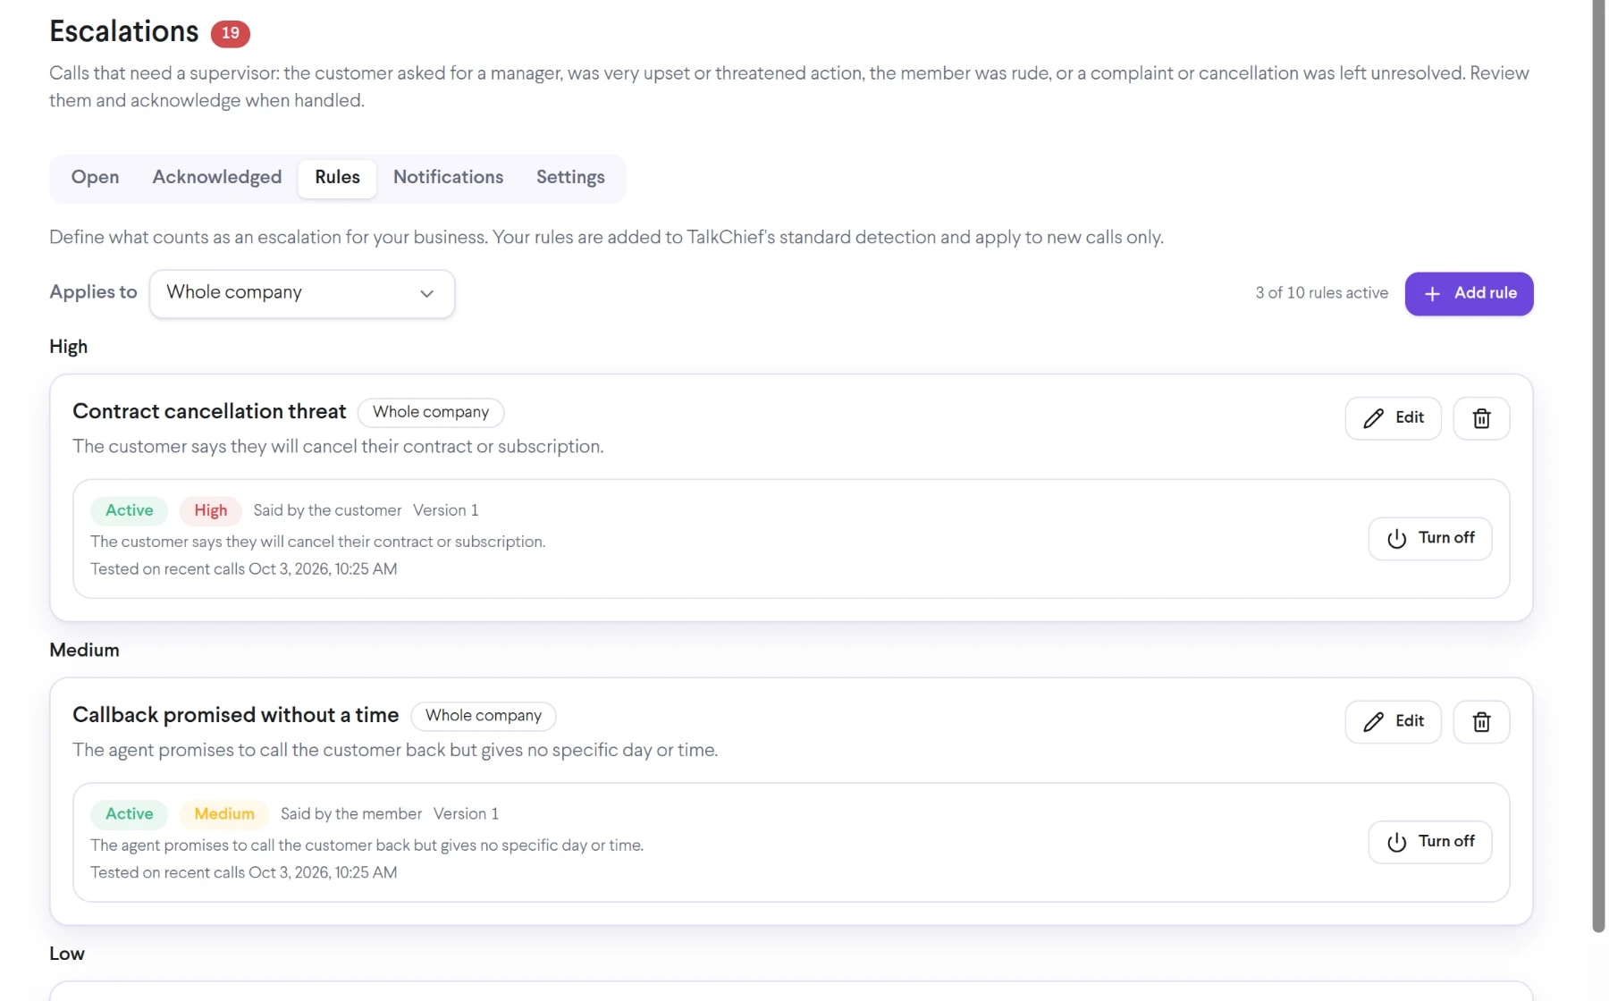Image resolution: width=1609 pixels, height=1001 pixels.
Task: Click the Medium section heading
Action: 84,650
